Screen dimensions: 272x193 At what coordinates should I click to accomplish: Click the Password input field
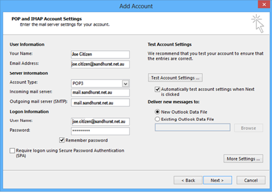pyautogui.click(x=100, y=131)
